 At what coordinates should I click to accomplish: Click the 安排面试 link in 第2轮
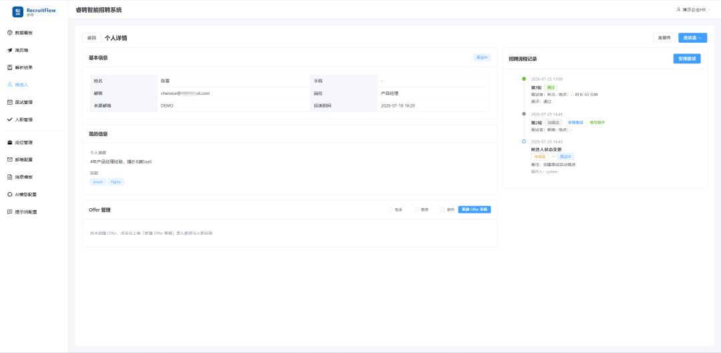575,123
